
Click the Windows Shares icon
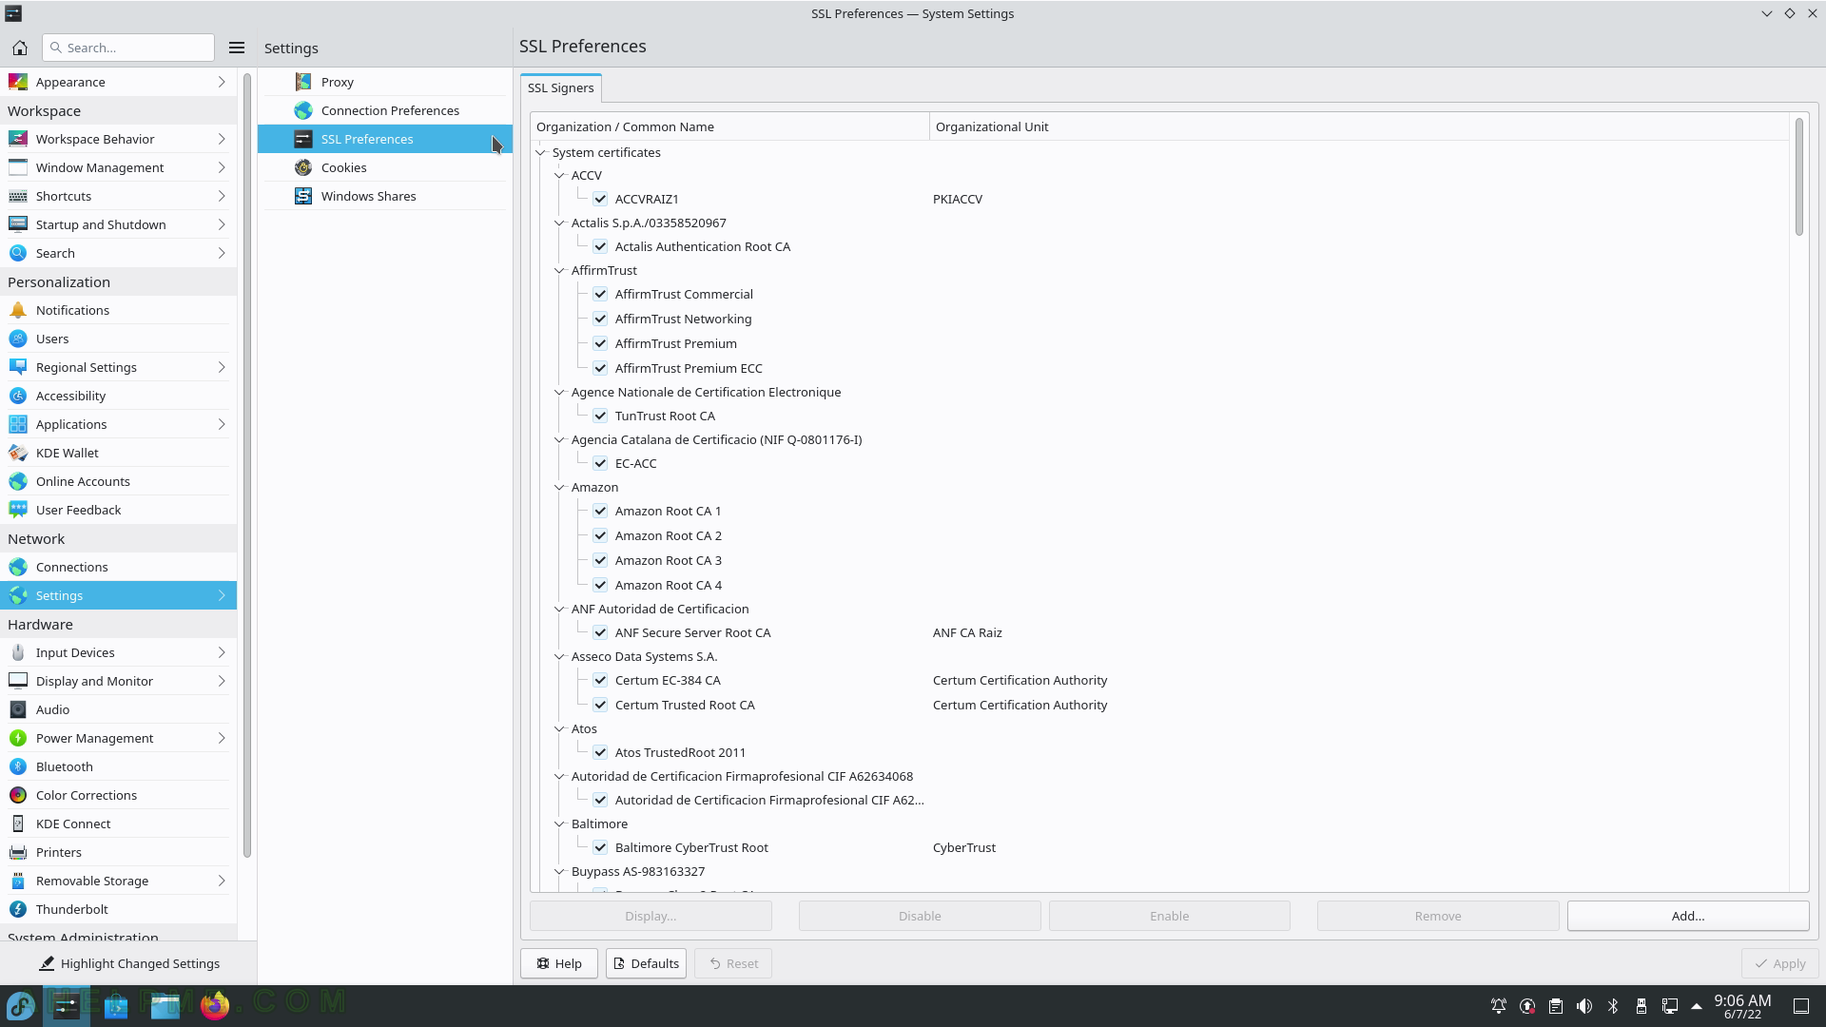tap(303, 196)
